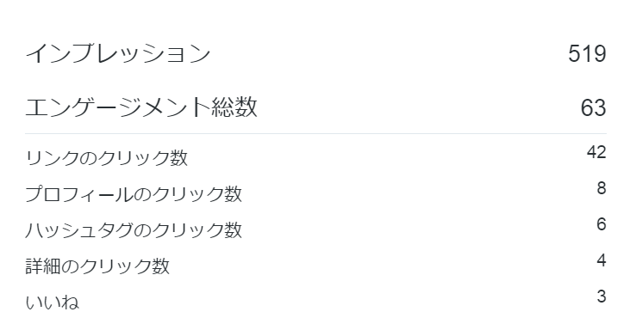The height and width of the screenshot is (324, 636).
Task: Click the word プロフィール in profile row
Action: coord(79,194)
